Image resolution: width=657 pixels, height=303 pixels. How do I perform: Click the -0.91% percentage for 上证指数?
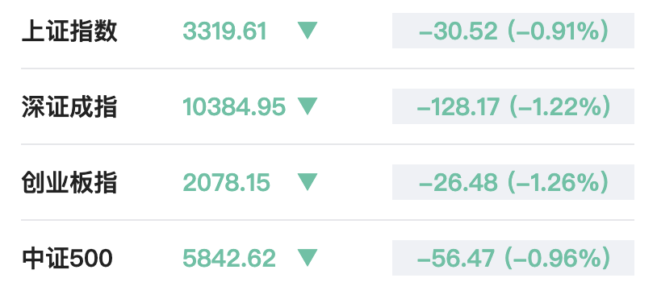click(x=558, y=31)
